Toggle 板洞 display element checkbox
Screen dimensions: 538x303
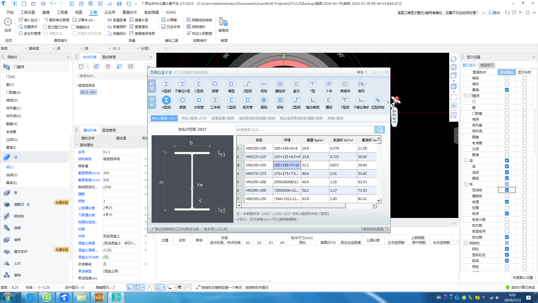(507, 214)
